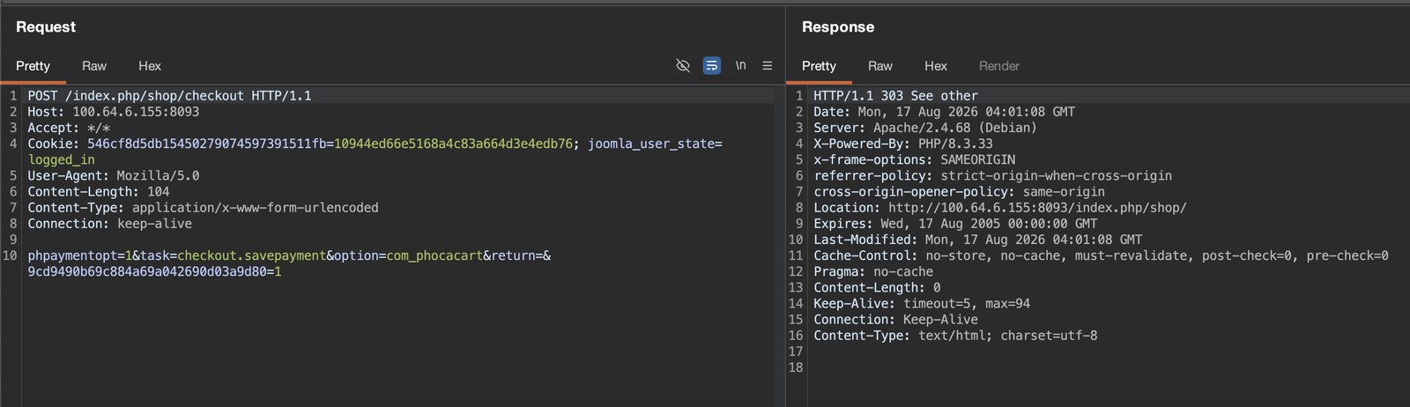The width and height of the screenshot is (1410, 407).
Task: Click the Cookie header session value
Action: coord(453,144)
